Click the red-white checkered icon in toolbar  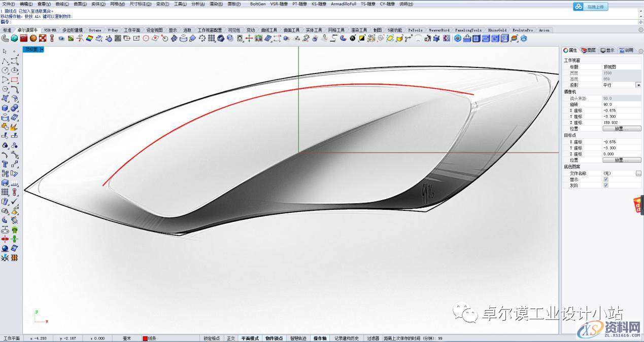click(x=43, y=39)
